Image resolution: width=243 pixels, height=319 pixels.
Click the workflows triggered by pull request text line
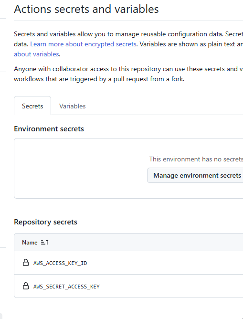[x=99, y=79]
